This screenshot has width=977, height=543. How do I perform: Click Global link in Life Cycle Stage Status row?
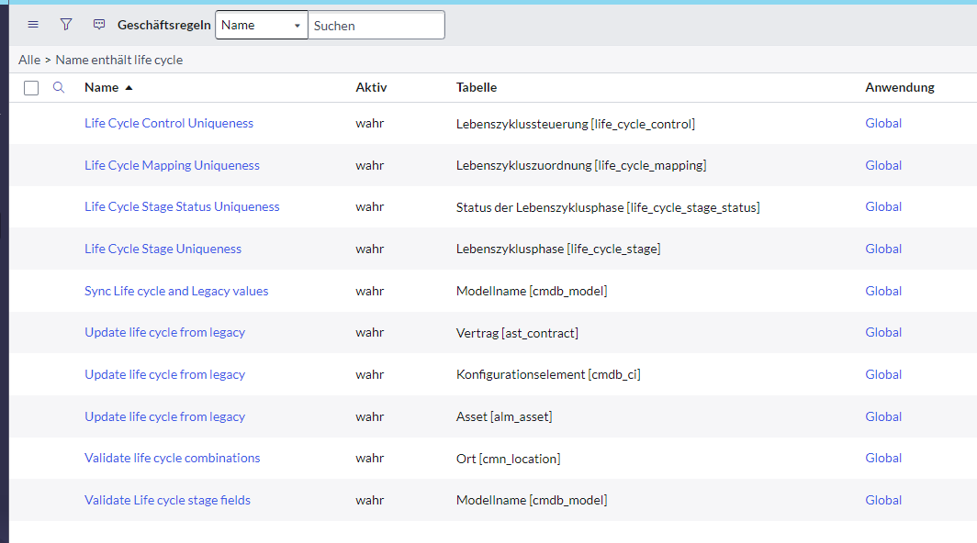pyautogui.click(x=883, y=206)
